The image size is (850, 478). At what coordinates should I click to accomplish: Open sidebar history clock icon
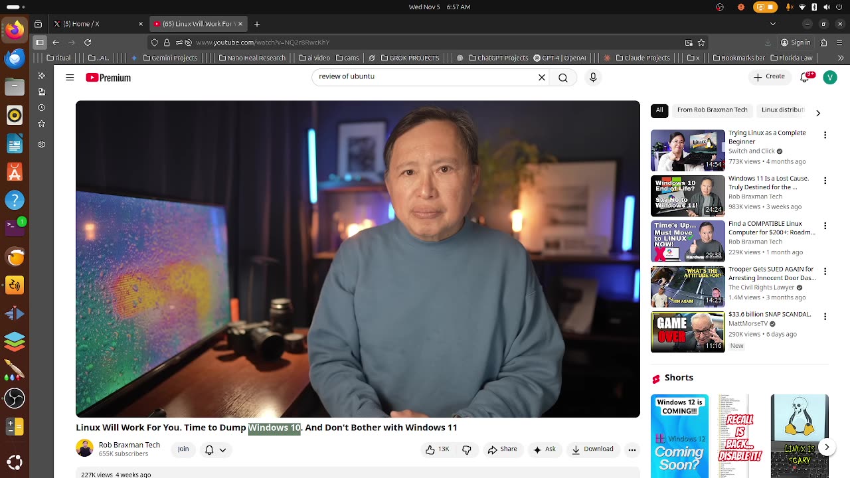41,108
